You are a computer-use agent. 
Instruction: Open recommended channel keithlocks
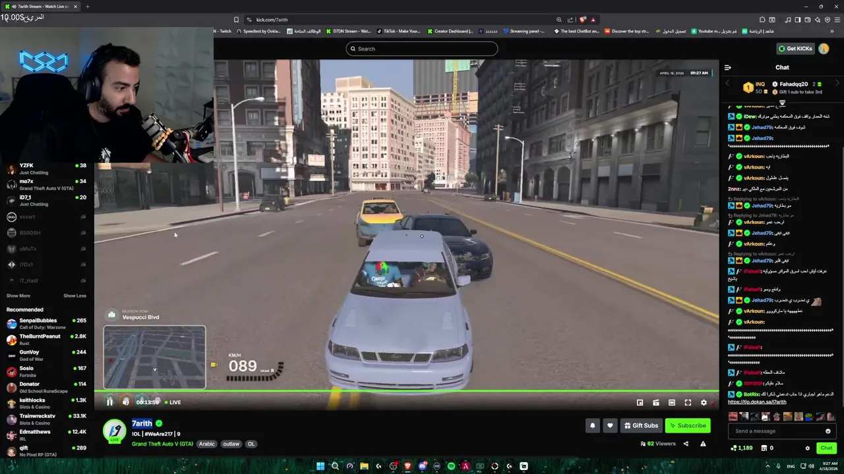46,403
